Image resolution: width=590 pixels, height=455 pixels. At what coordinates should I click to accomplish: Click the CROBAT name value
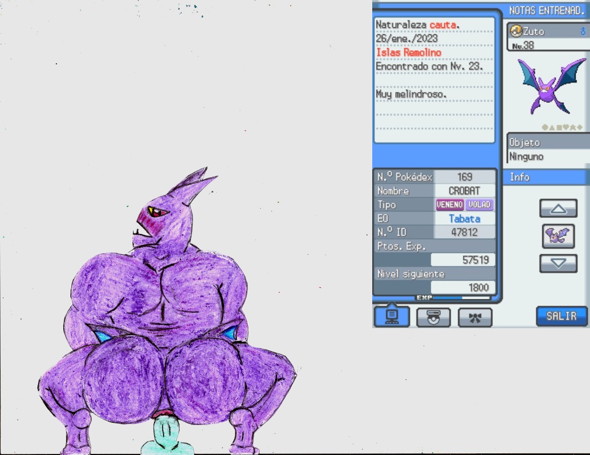[464, 191]
